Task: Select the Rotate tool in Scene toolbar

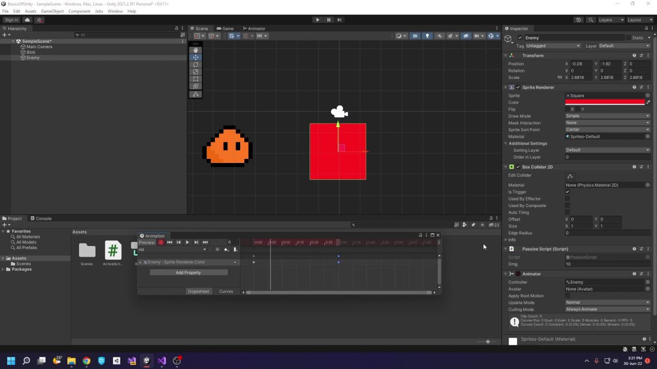Action: click(x=196, y=65)
